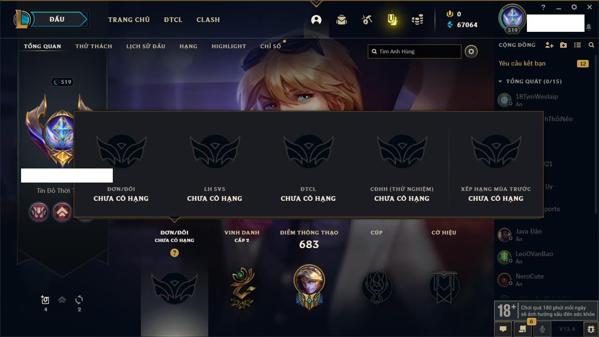This screenshot has height=337, width=599.
Task: Open the Collection backpack icon
Action: coord(342,20)
